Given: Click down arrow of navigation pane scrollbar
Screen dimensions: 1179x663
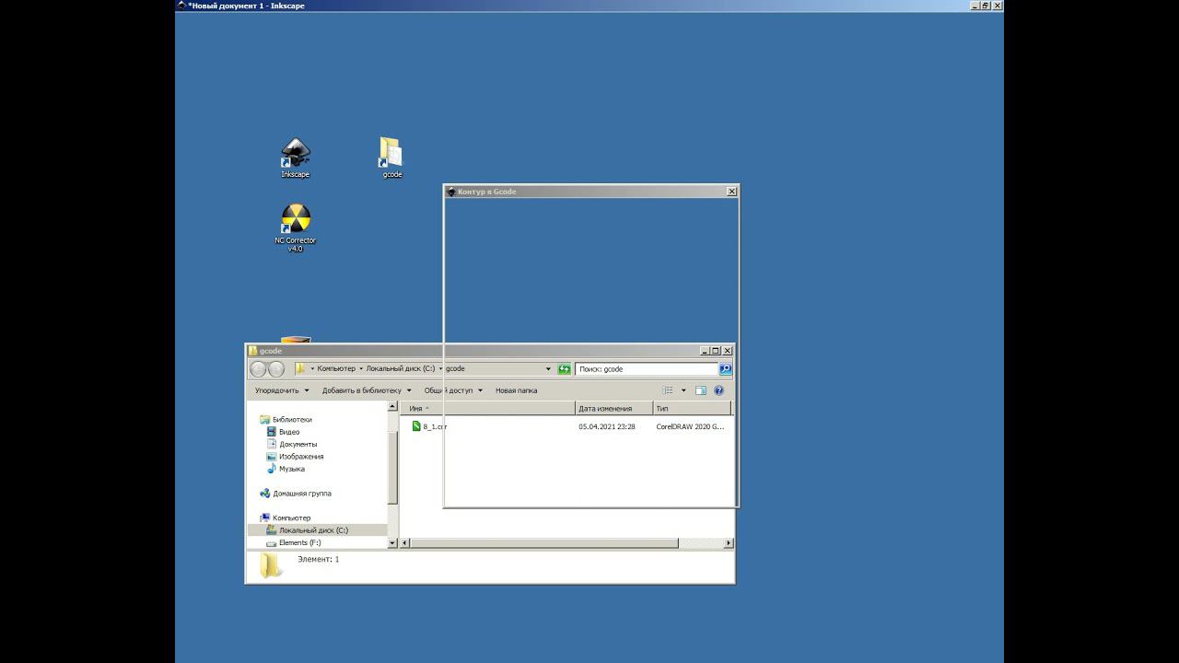Looking at the screenshot, I should pos(392,543).
